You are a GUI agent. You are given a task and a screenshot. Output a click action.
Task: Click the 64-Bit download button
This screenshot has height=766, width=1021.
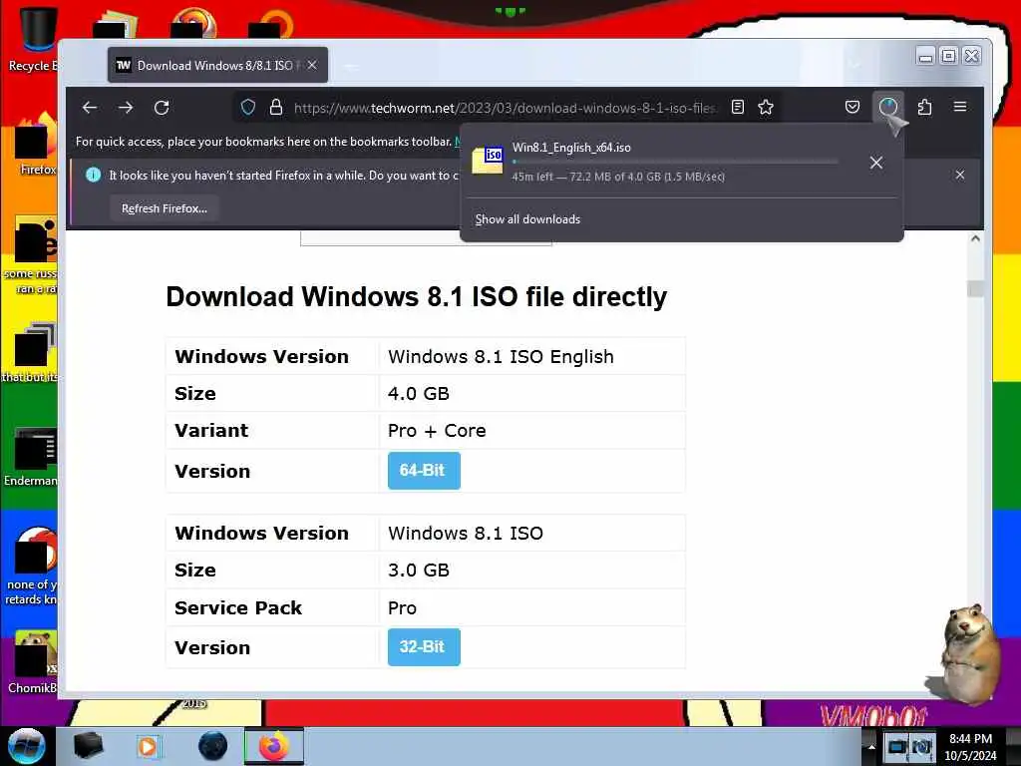coord(424,471)
